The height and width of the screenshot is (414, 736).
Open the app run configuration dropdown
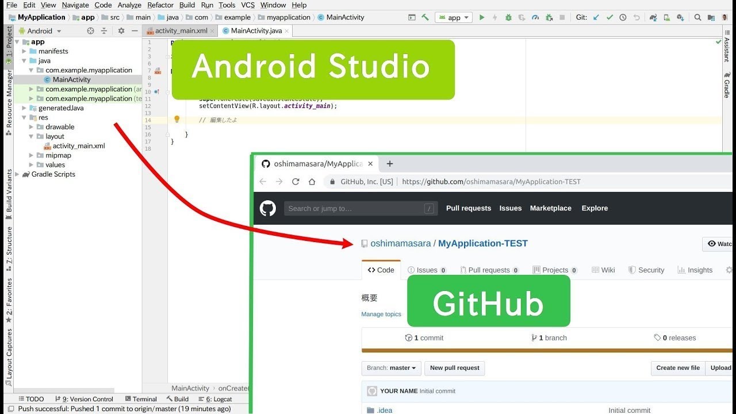point(454,17)
